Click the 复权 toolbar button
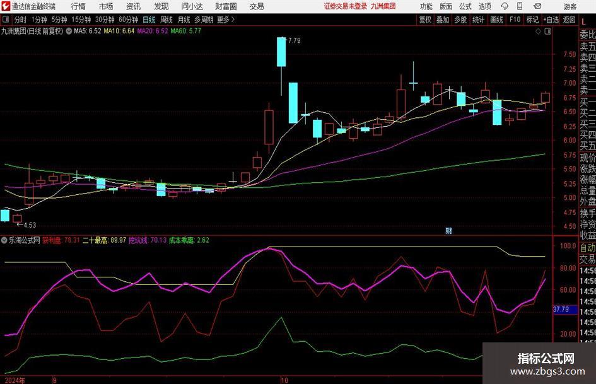This screenshot has width=596, height=384. (x=425, y=20)
